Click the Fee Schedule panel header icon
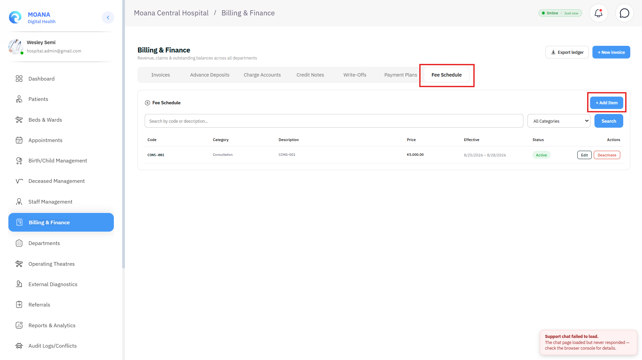The width and height of the screenshot is (642, 360). pyautogui.click(x=147, y=103)
